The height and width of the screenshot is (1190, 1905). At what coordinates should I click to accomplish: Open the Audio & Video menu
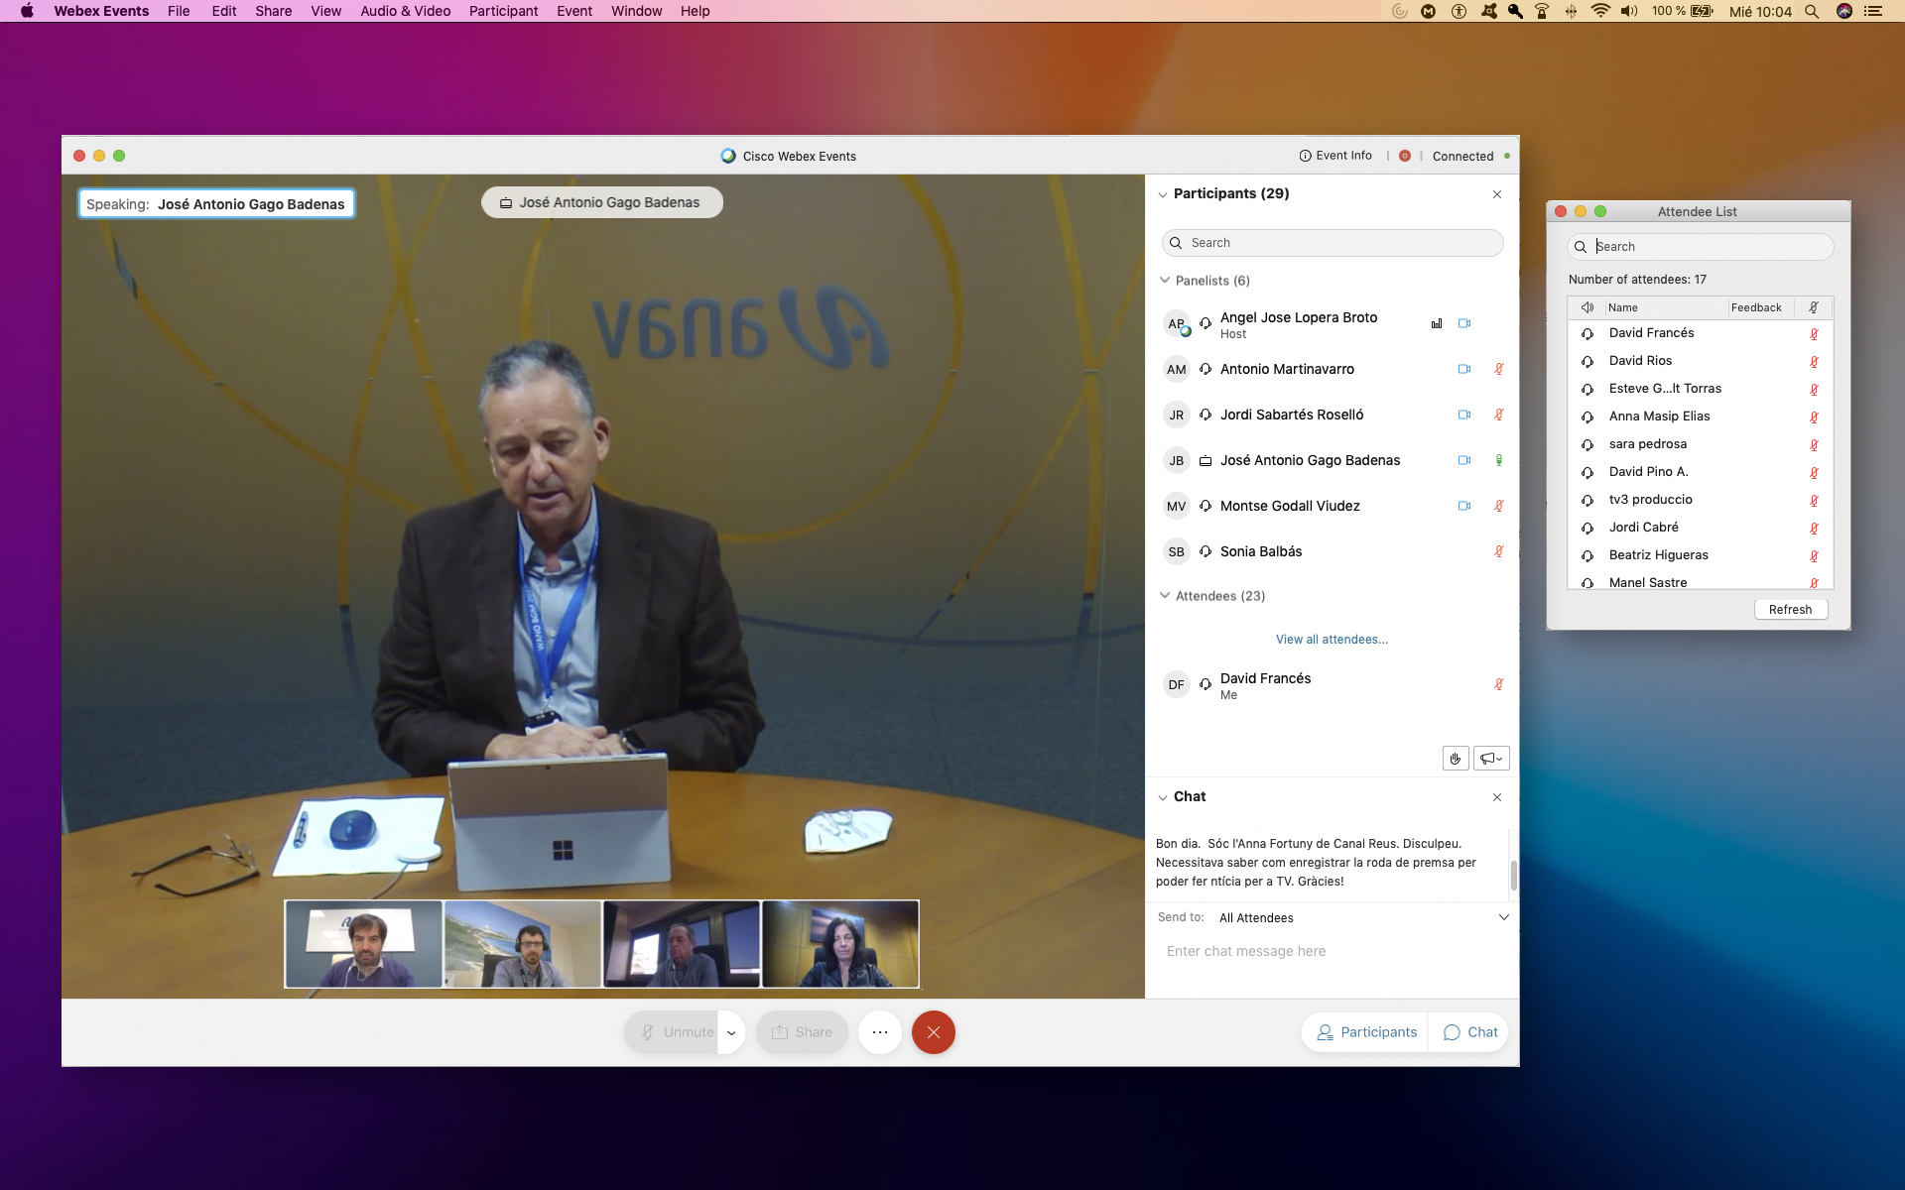pos(405,11)
